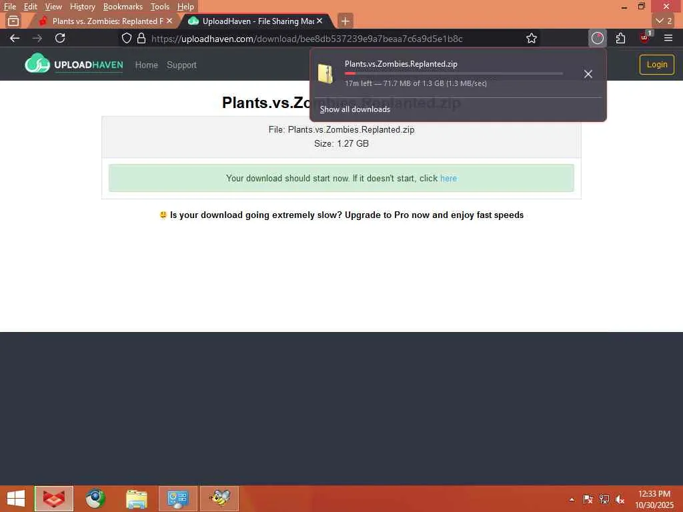Screen dimensions: 683x512
Task: Go back using the browser back arrow
Action: tap(15, 38)
